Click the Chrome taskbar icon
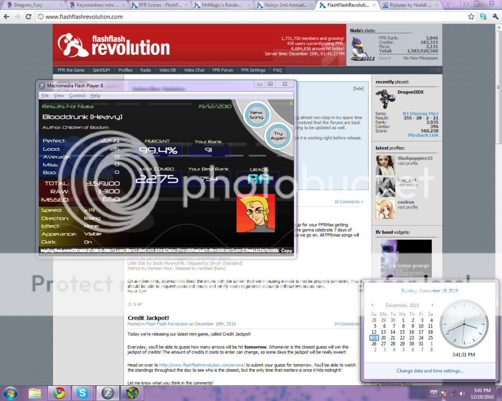Viewport: 502px width, 401px height. [x=59, y=393]
